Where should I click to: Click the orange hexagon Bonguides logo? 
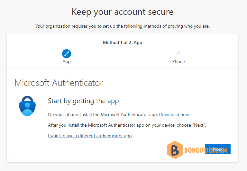[x=175, y=150]
